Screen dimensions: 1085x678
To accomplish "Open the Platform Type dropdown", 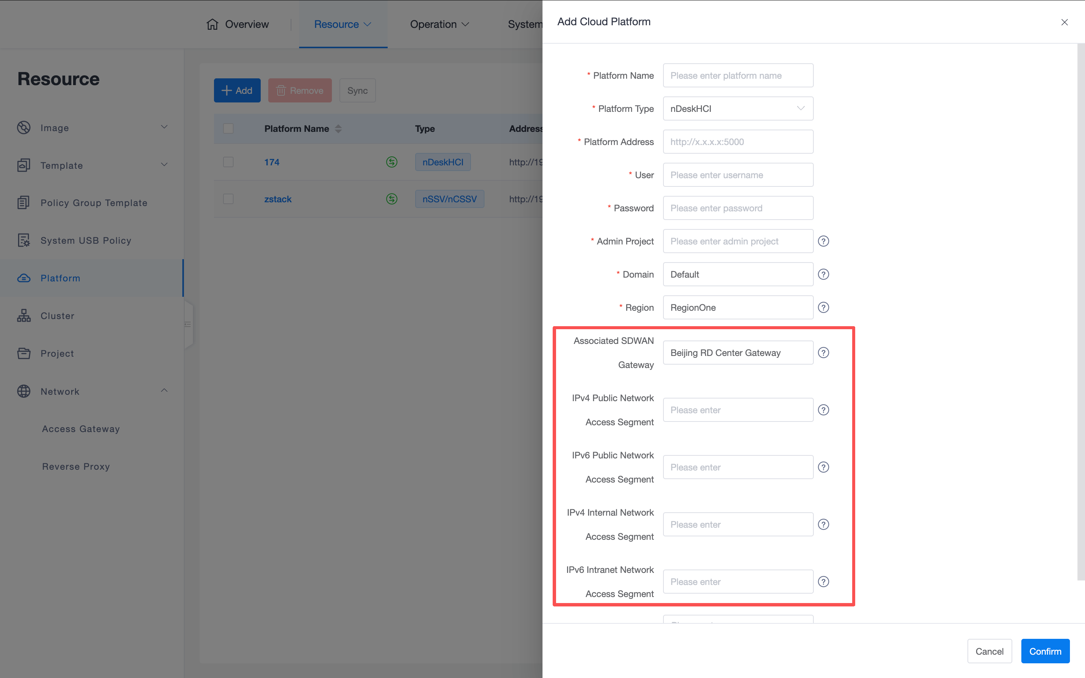I will [738, 108].
